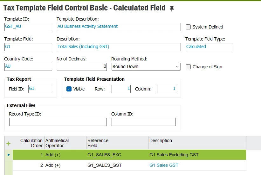261x175 pixels.
Task: Toggle the Change of Sign checkbox
Action: coord(188,67)
